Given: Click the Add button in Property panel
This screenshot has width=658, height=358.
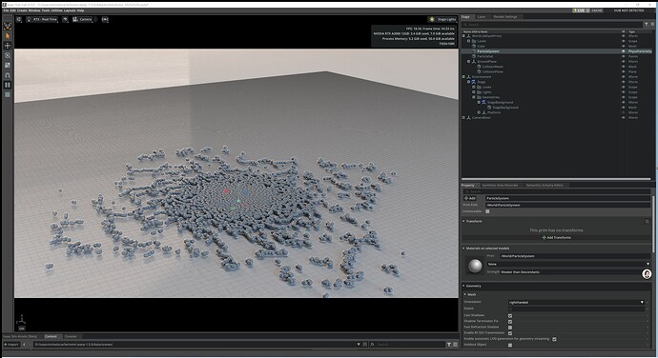Looking at the screenshot, I should (x=470, y=198).
